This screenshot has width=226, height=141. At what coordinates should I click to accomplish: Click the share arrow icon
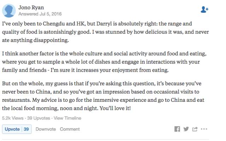[x=195, y=129]
